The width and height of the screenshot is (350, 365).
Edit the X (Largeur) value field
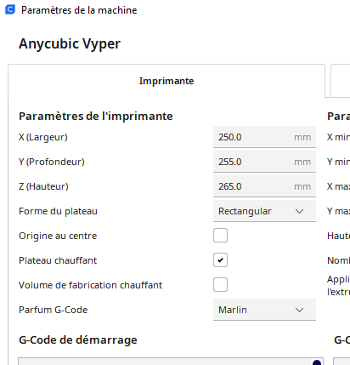(264, 137)
